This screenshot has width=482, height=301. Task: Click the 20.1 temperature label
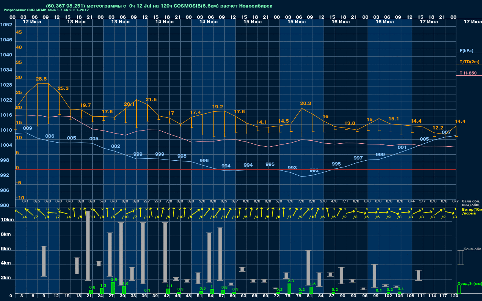(x=129, y=104)
